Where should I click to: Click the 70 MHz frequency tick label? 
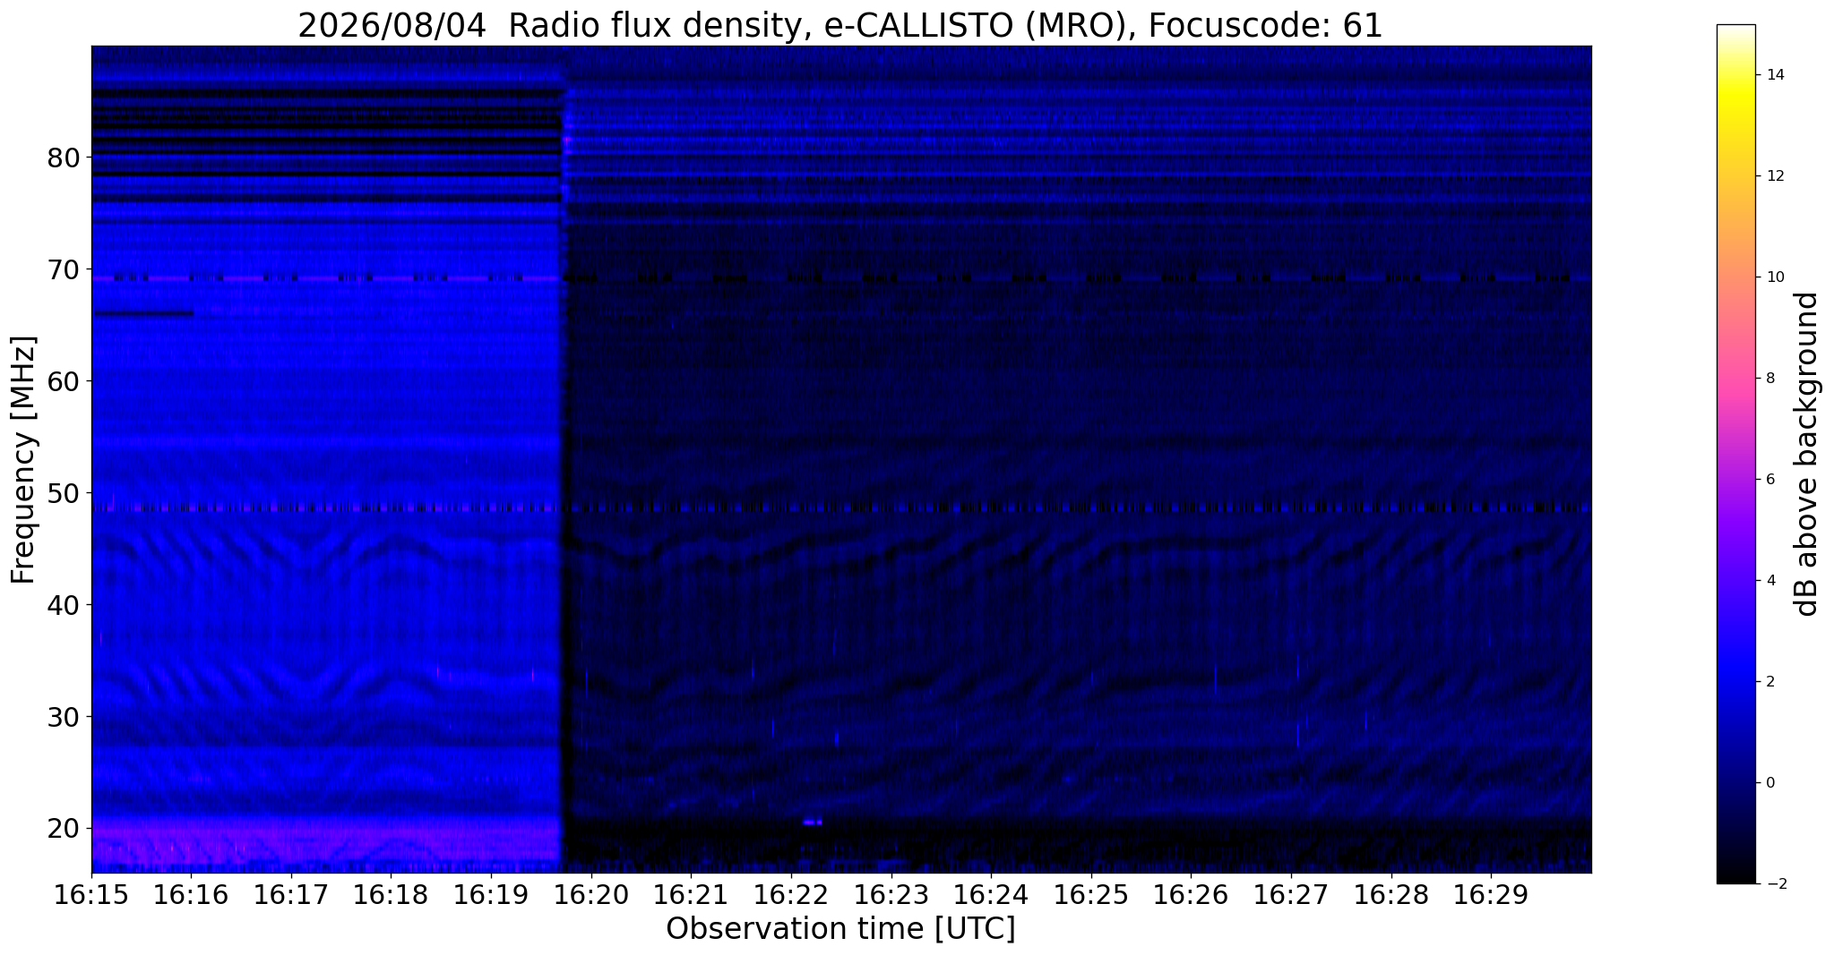click(x=64, y=269)
